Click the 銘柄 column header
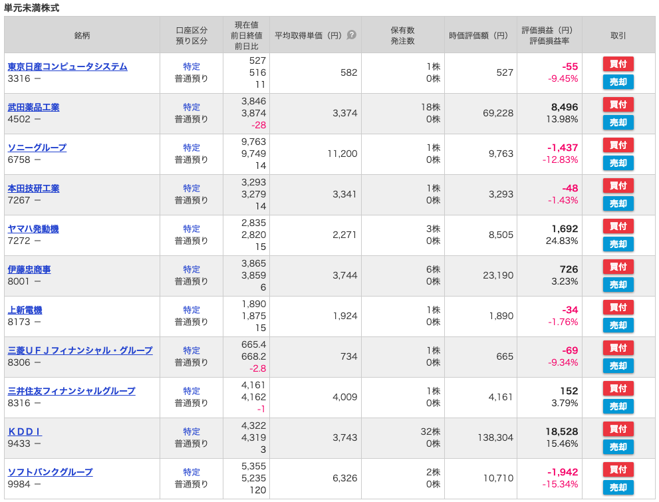Screen dimensions: 659x502 coord(82,35)
